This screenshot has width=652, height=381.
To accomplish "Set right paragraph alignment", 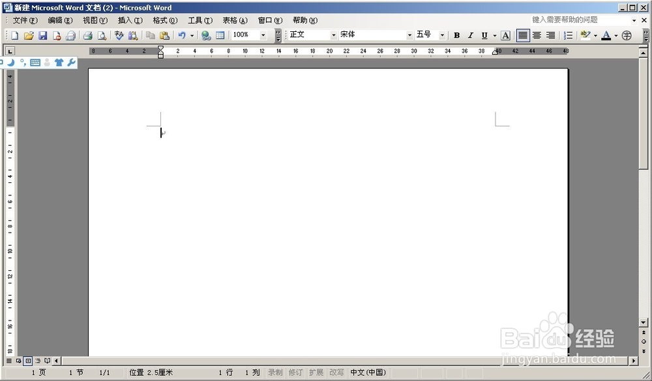I will point(550,35).
